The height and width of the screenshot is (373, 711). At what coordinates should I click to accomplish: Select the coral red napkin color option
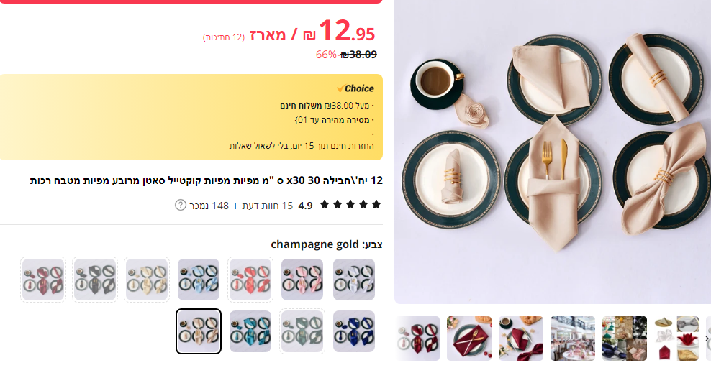click(x=250, y=280)
